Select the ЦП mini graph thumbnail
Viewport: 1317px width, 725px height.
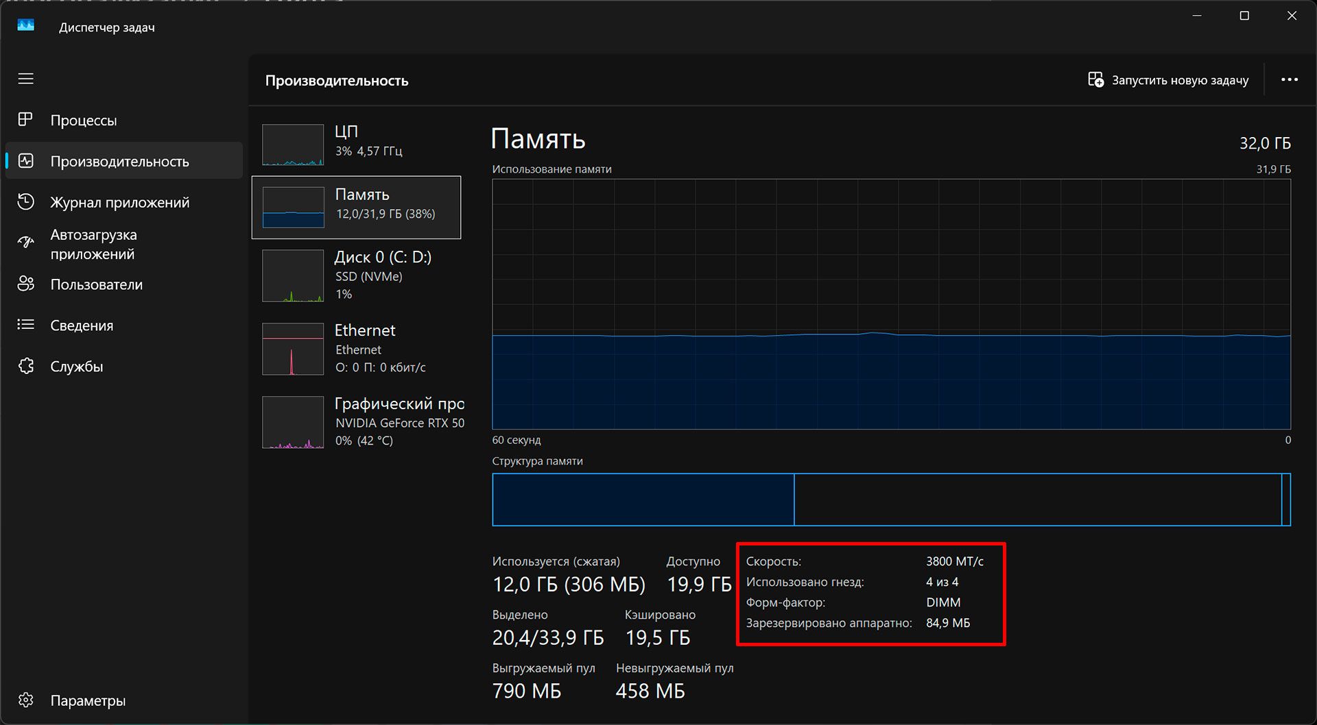pos(293,145)
